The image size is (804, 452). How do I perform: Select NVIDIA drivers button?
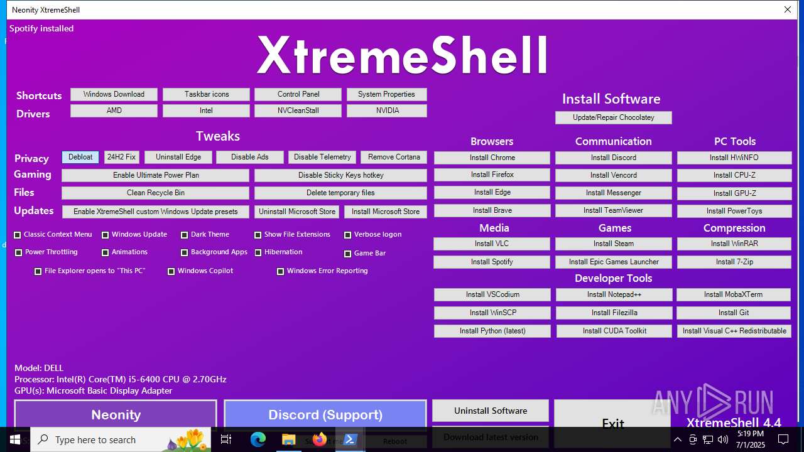point(386,110)
